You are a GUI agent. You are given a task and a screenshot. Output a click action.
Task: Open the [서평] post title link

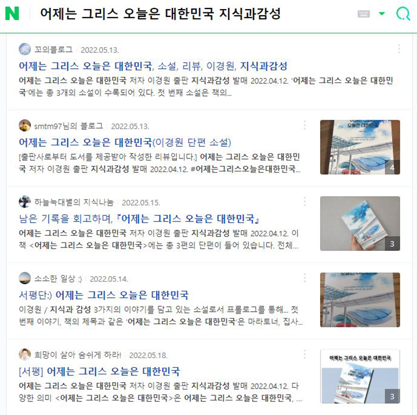point(99,372)
